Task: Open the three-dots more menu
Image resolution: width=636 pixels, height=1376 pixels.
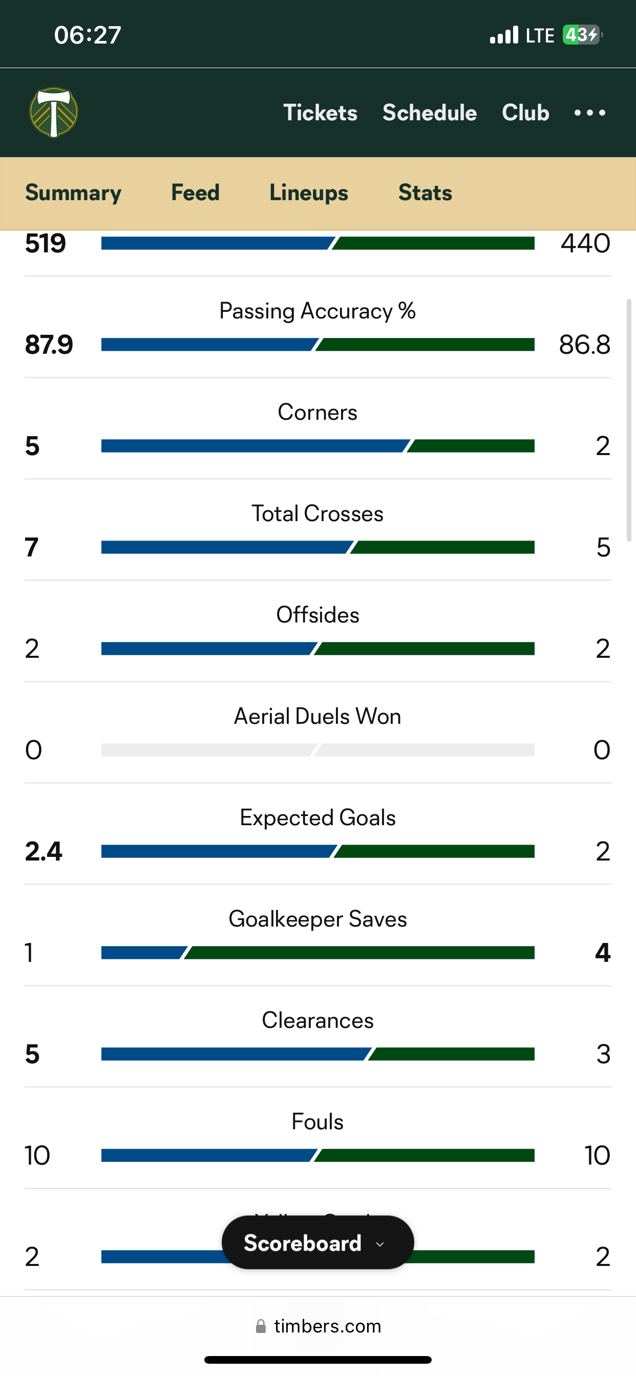Action: 589,113
